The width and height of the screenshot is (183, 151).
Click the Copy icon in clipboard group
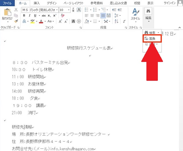16,15
